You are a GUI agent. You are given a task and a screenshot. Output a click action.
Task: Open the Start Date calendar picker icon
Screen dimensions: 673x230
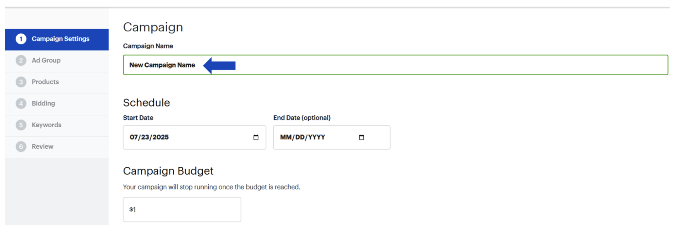coord(256,137)
